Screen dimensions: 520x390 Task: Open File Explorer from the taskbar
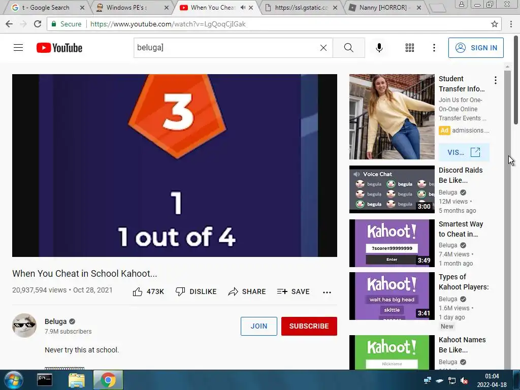[77, 380]
